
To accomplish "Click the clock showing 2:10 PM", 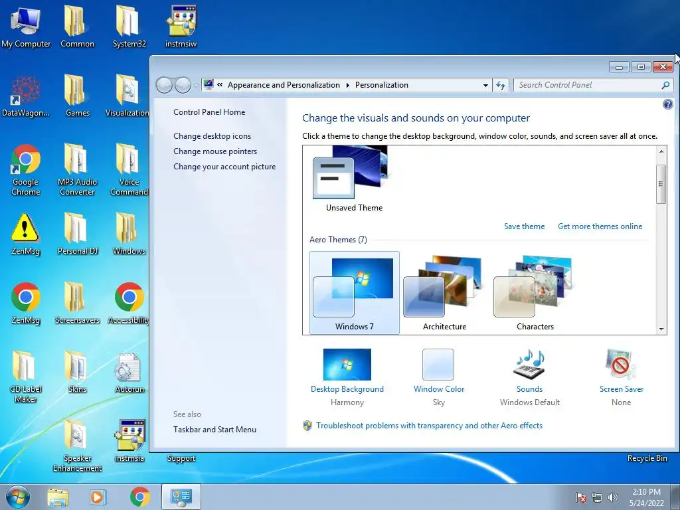I will pos(646,492).
